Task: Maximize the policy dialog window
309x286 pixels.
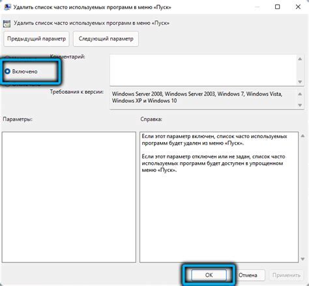Action: coord(278,7)
